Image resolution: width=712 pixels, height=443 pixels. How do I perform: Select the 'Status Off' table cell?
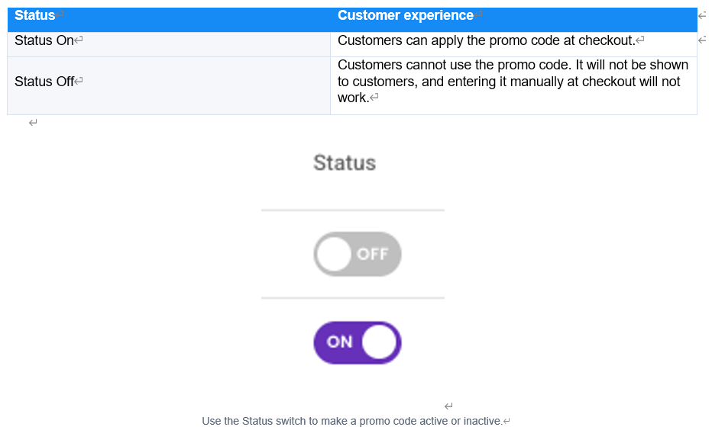(169, 85)
